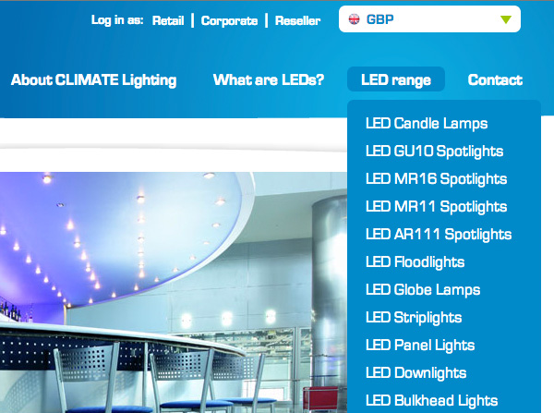Choose LED GU10 Spotlights from the menu

434,151
